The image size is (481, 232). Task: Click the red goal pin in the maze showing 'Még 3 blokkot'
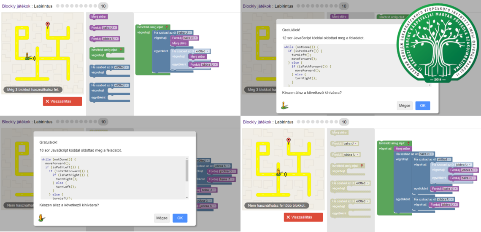click(x=48, y=25)
